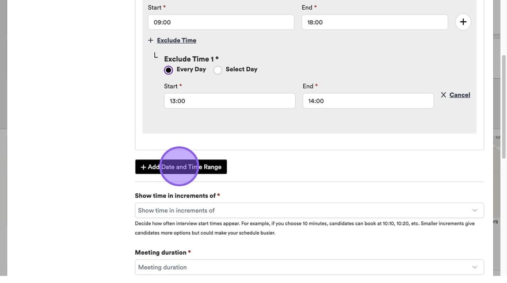Click the exclude End time 14:00 field
The width and height of the screenshot is (507, 283).
point(368,101)
